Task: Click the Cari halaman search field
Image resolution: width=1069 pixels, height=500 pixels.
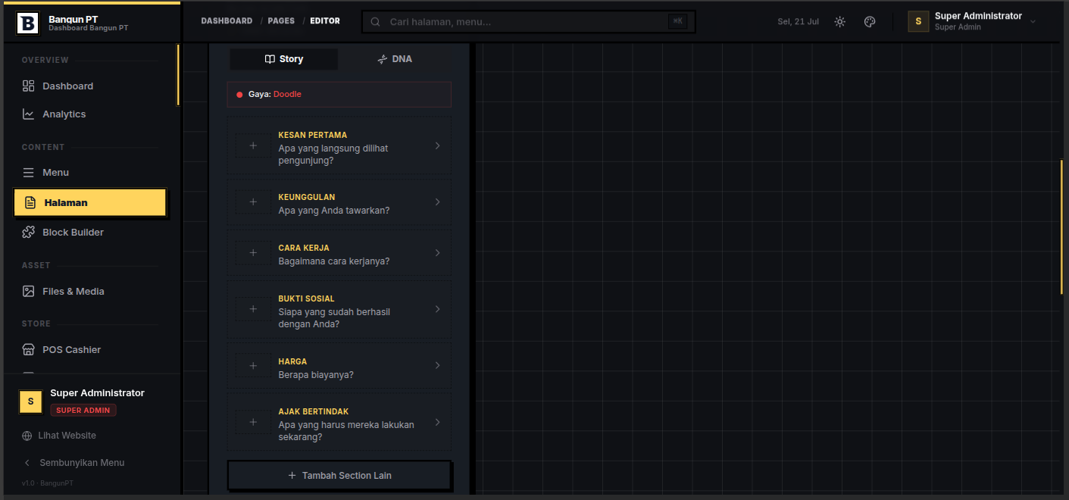Action: [x=528, y=22]
